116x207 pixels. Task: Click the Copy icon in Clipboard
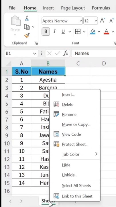pyautogui.click(x=27, y=27)
